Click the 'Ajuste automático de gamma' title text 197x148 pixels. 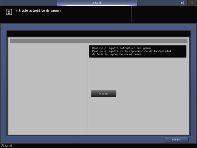coord(38,11)
